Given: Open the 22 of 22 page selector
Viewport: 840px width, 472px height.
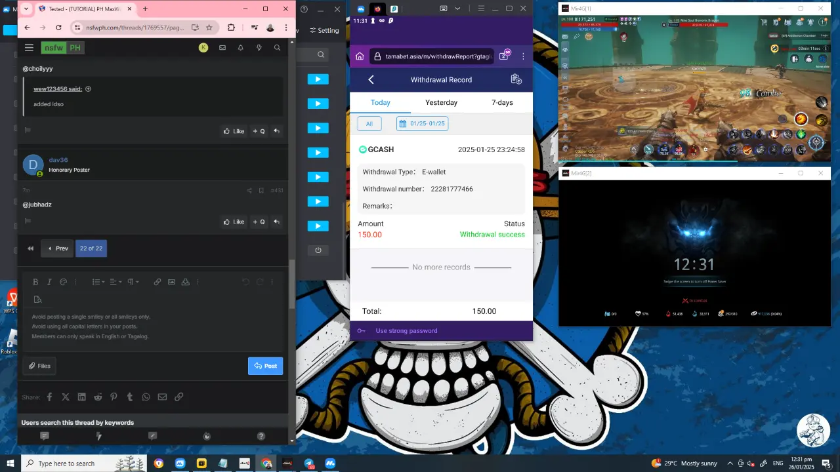Looking at the screenshot, I should coord(91,248).
